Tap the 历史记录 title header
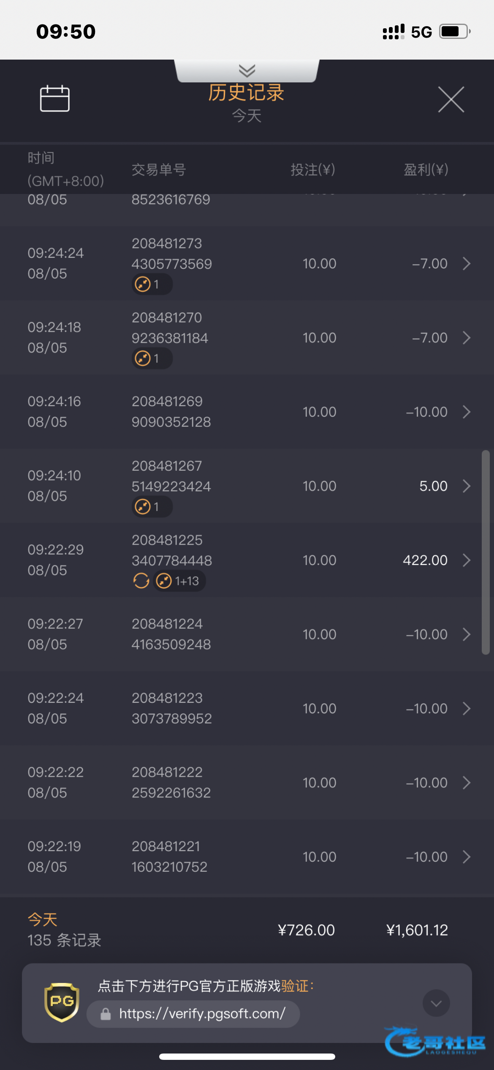The height and width of the screenshot is (1070, 494). point(246,93)
